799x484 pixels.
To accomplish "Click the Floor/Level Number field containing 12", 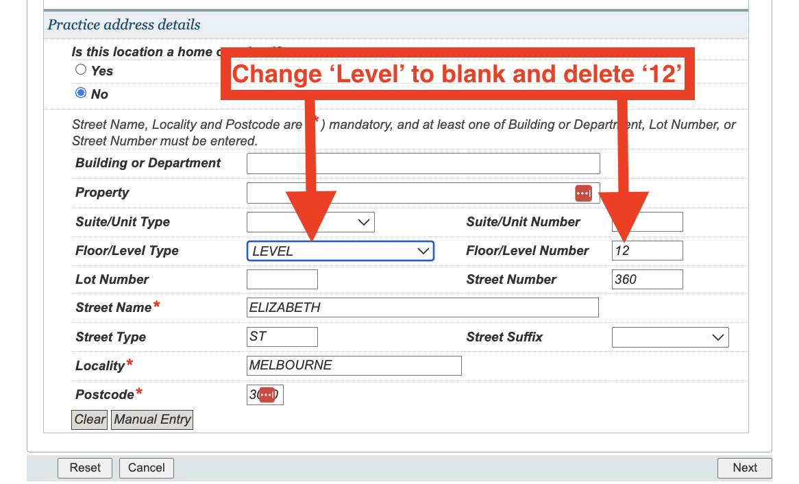I will [x=647, y=250].
